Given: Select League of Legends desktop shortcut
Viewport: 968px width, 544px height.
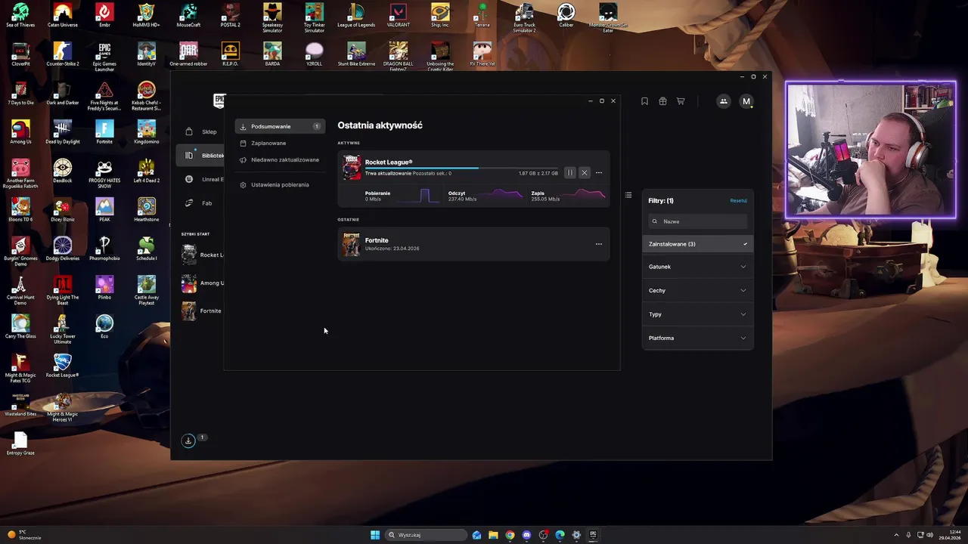Looking at the screenshot, I should pyautogui.click(x=356, y=16).
